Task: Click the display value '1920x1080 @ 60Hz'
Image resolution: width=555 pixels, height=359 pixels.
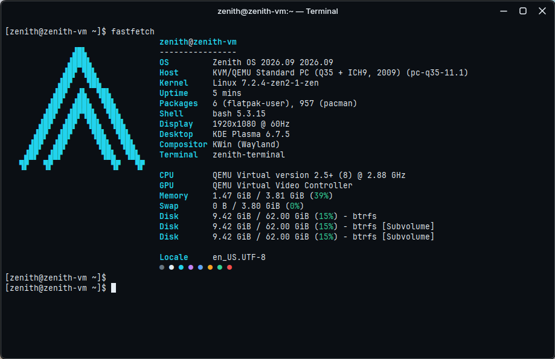Action: click(251, 124)
